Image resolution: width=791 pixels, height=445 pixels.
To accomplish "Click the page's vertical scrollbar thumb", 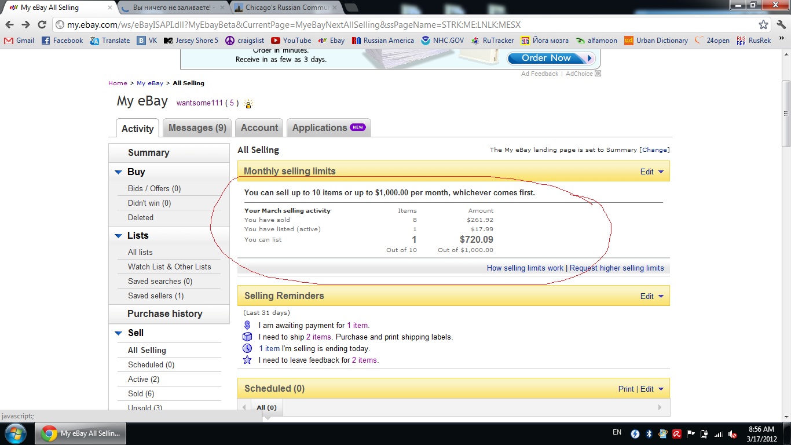I will tap(786, 113).
